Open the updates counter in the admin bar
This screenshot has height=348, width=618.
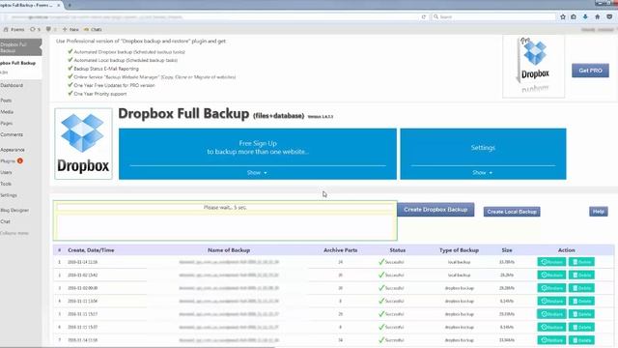pyautogui.click(x=35, y=29)
